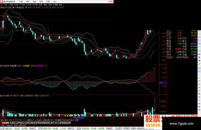Expand the 扩展∨ dropdown
Viewport: 201px width, 130px height.
3,125
